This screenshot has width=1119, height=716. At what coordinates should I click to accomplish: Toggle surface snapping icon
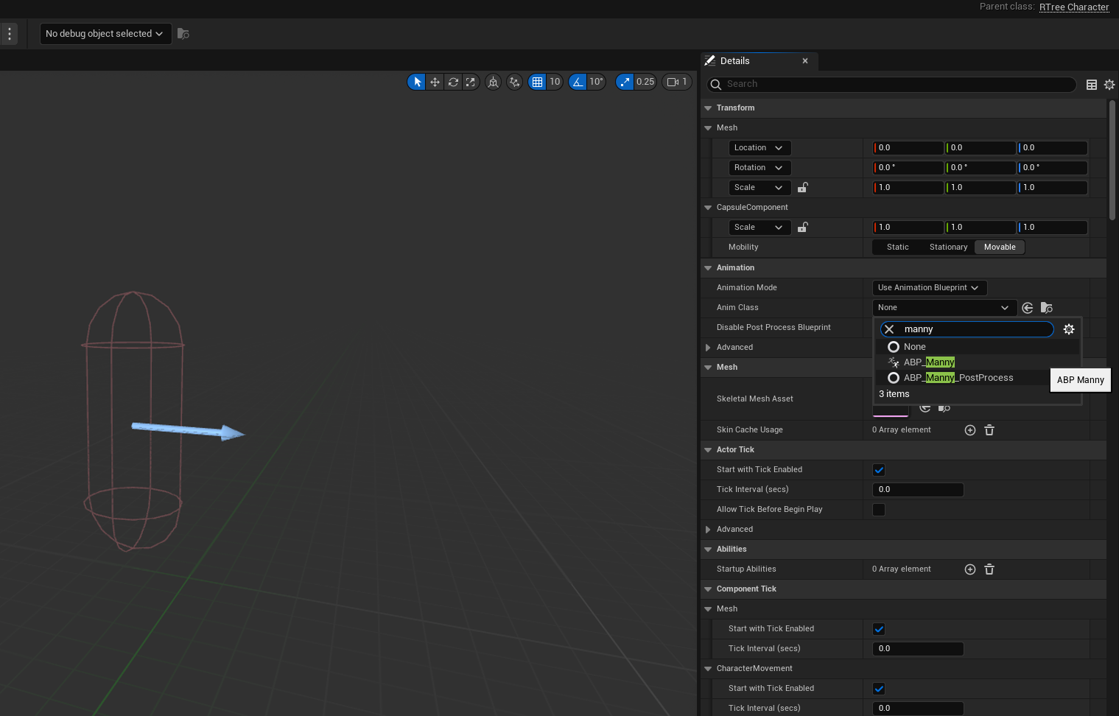click(x=514, y=82)
